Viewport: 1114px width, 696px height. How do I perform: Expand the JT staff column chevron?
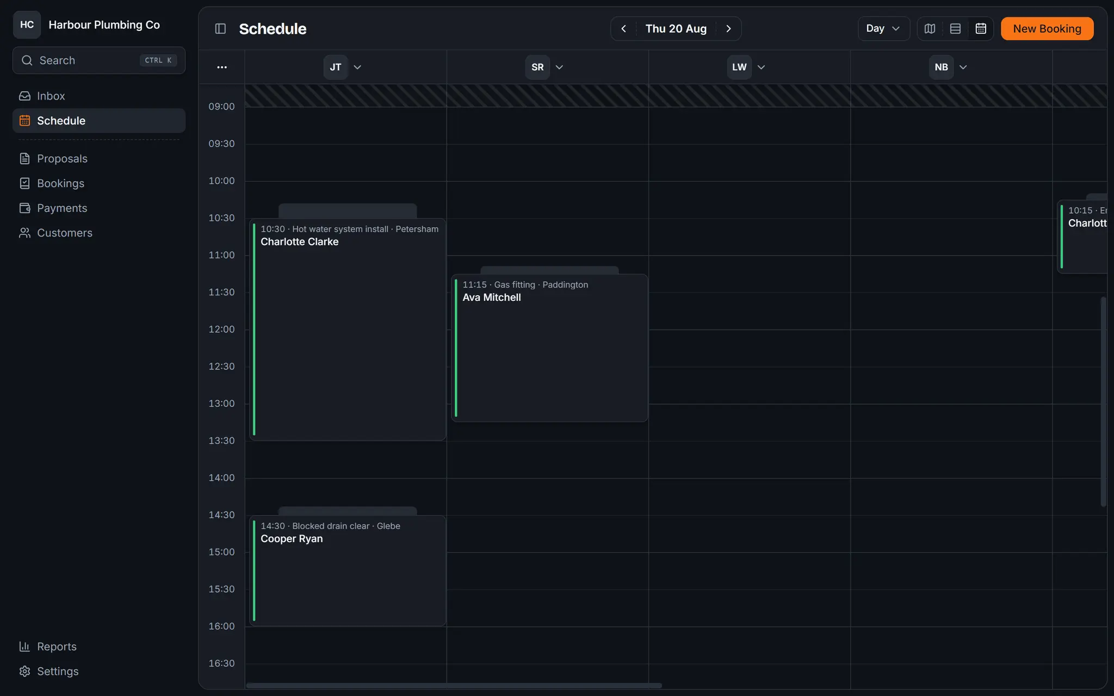click(357, 67)
